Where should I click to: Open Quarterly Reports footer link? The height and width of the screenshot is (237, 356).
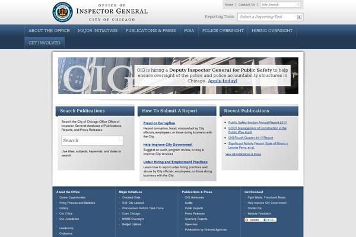click(196, 219)
